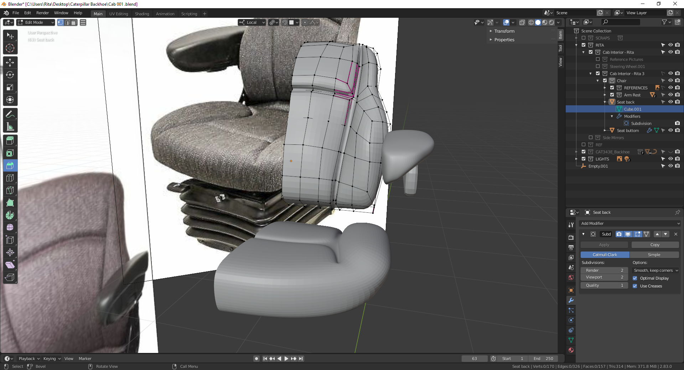Click the current frame field showing 63
The image size is (684, 370).
(475, 359)
